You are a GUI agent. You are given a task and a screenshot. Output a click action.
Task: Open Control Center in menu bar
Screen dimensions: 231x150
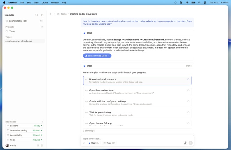click(x=205, y=3)
